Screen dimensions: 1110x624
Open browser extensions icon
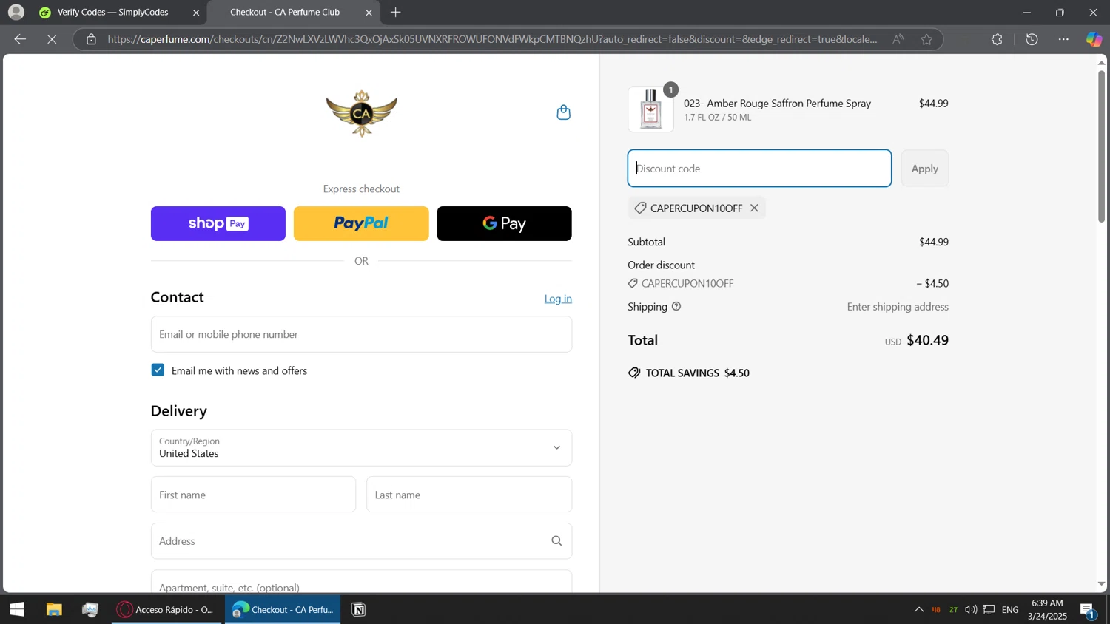997,39
